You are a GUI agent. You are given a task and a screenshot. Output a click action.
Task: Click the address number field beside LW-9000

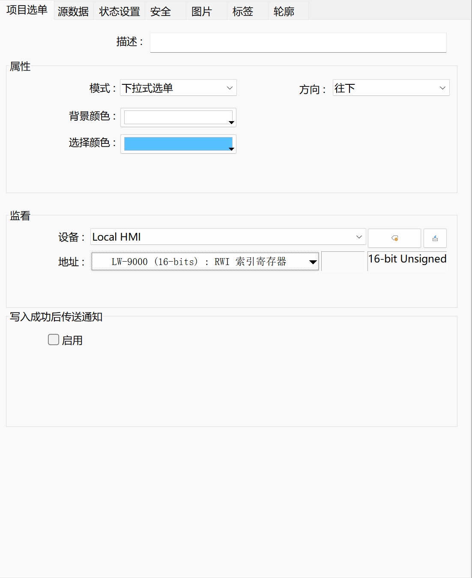tap(343, 261)
